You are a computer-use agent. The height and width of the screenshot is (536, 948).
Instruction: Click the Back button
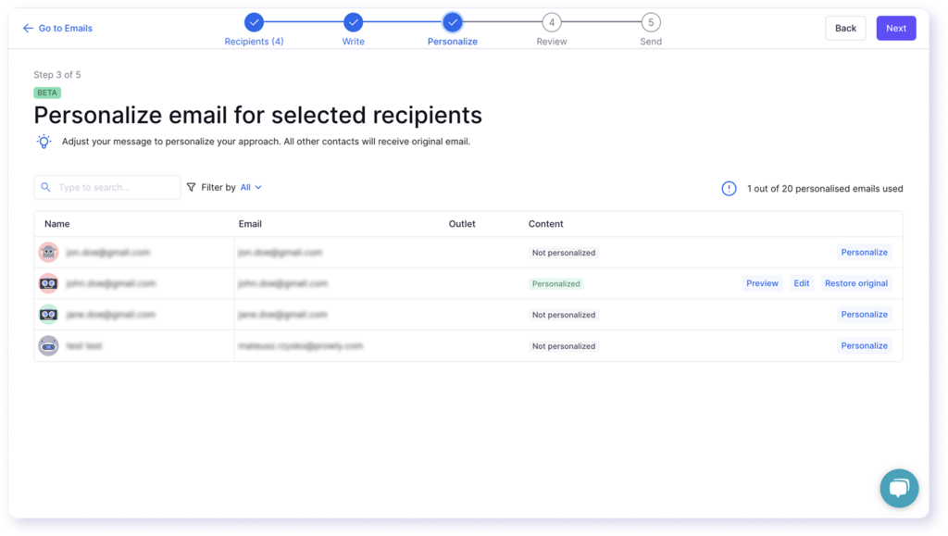(845, 28)
